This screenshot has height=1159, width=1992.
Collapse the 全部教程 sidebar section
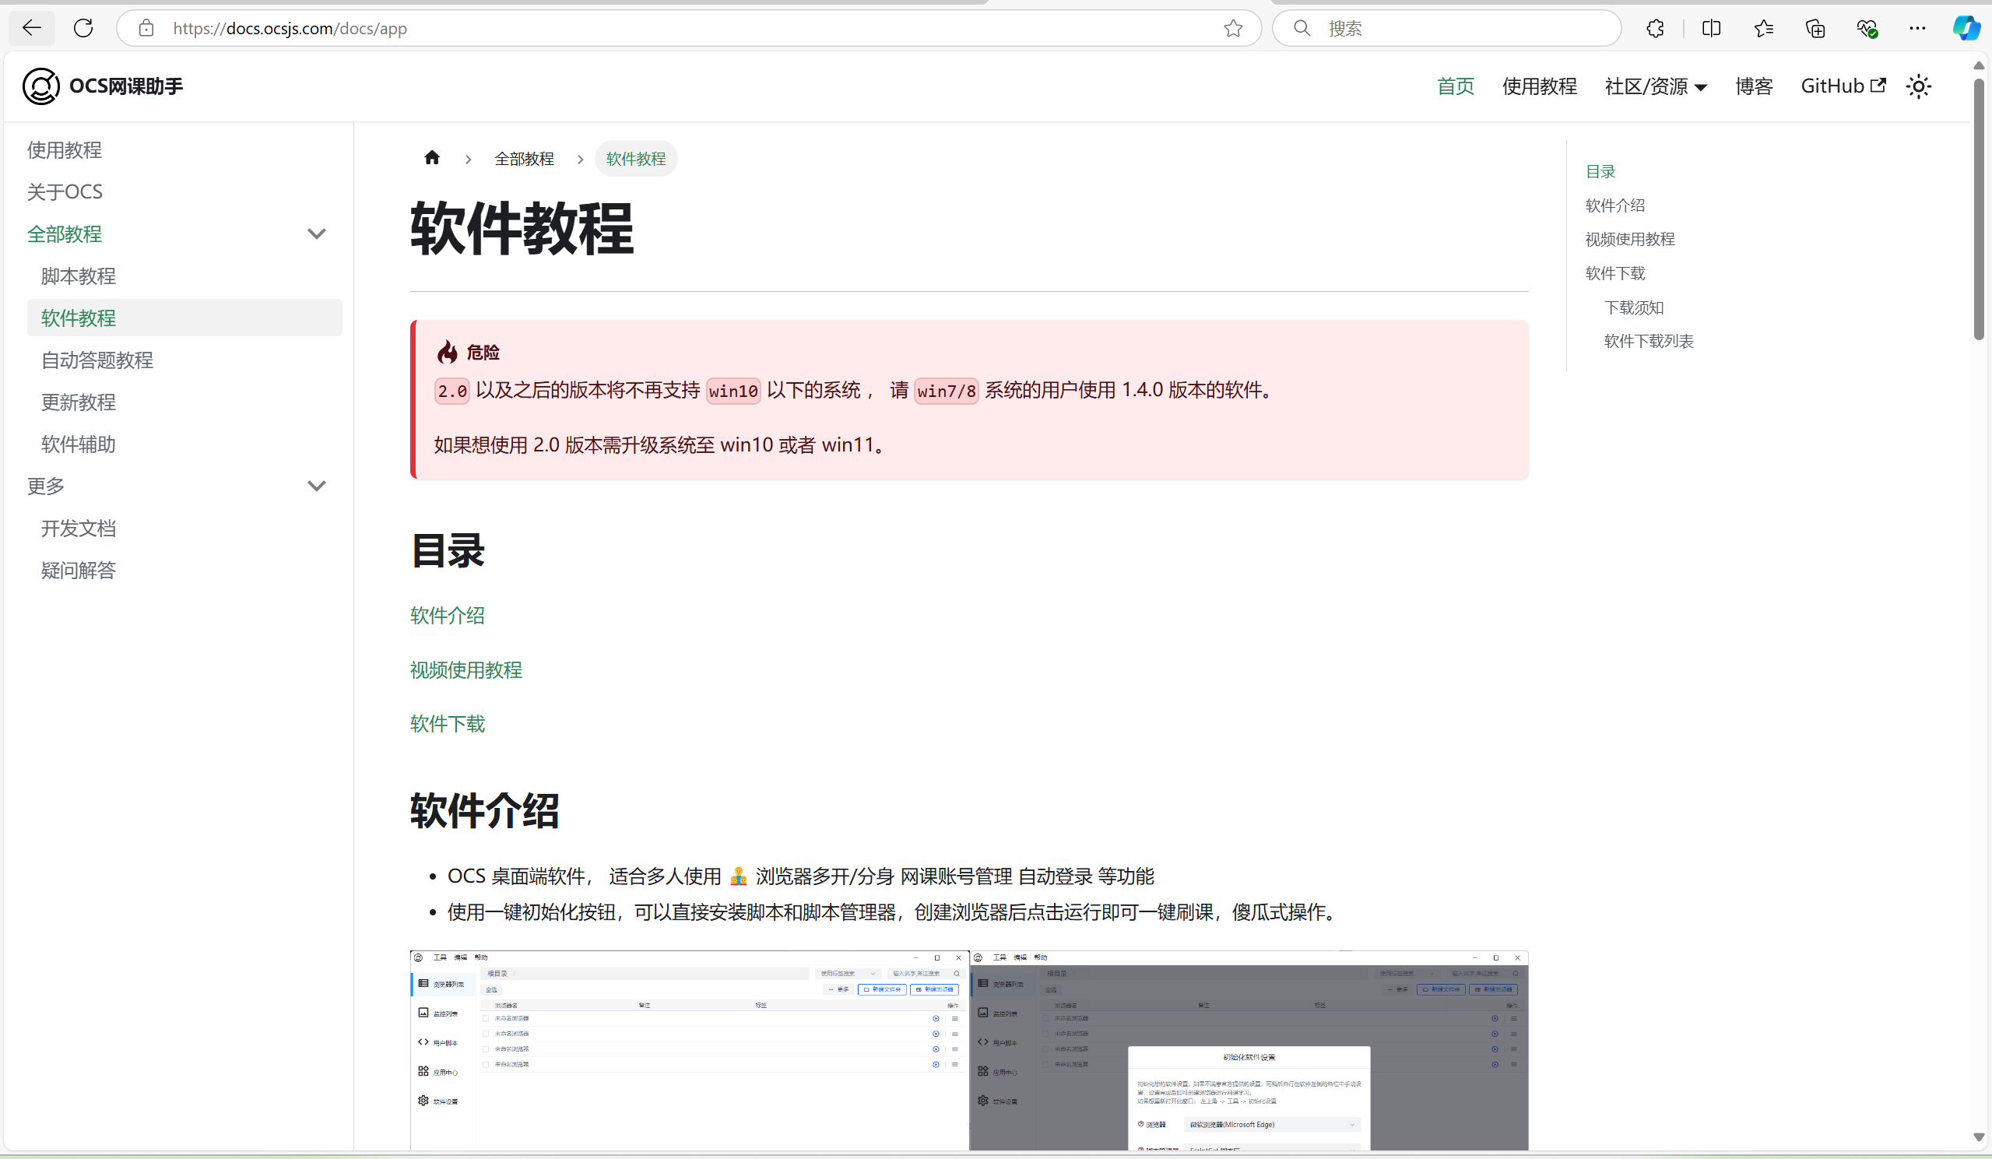(316, 234)
